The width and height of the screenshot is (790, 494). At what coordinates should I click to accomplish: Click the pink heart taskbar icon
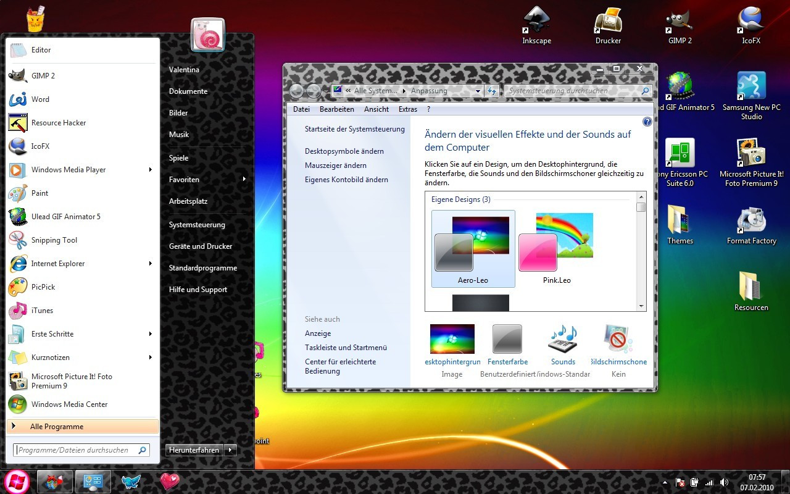(169, 481)
